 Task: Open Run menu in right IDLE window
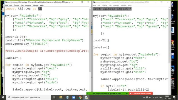110,6
